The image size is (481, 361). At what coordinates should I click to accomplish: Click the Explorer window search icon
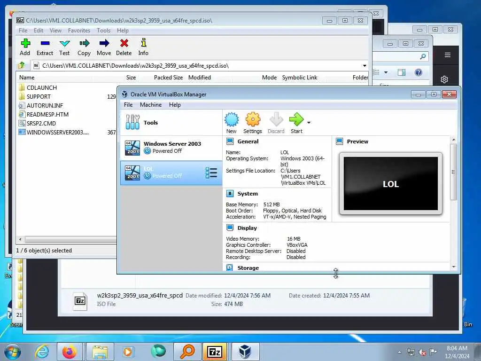coord(423,56)
